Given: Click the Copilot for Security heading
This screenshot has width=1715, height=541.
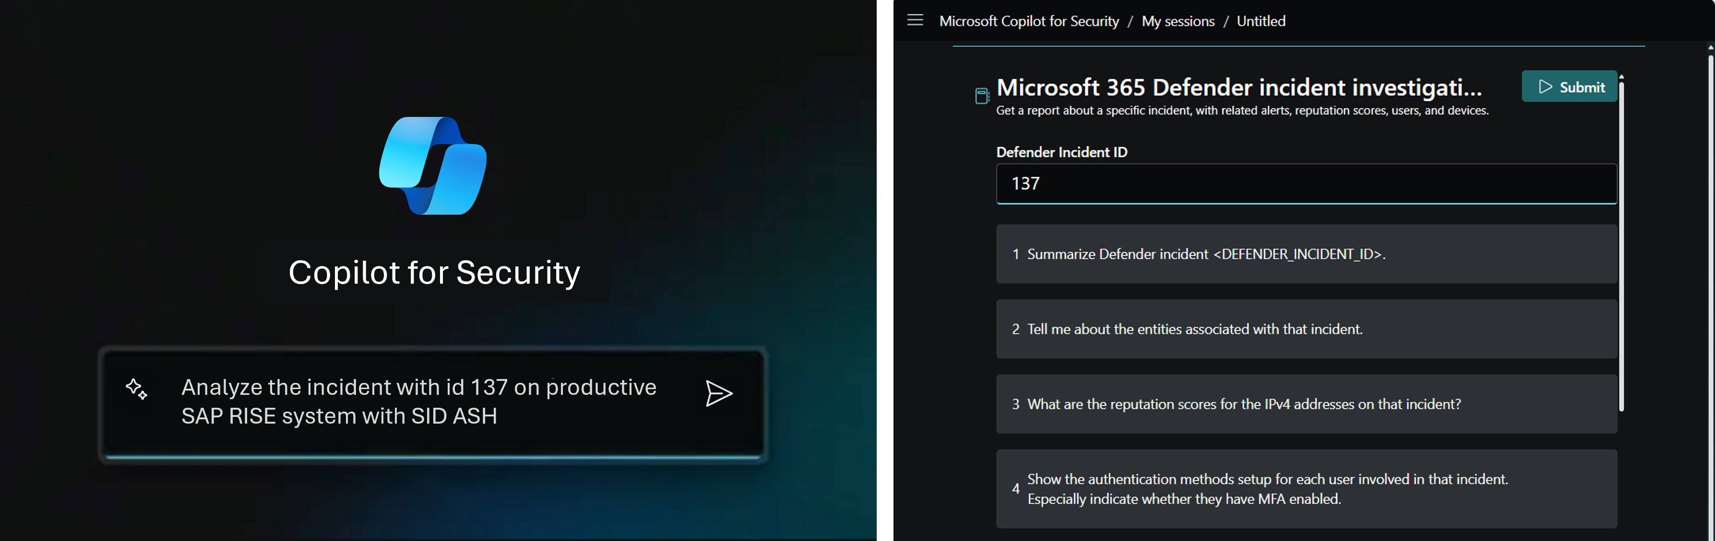Looking at the screenshot, I should point(434,273).
